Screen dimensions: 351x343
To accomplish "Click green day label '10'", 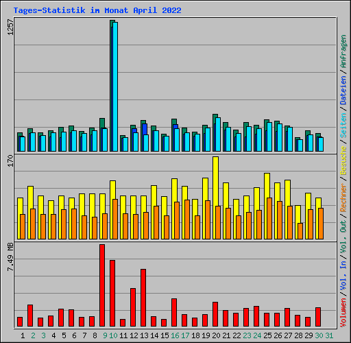I will [113, 335].
